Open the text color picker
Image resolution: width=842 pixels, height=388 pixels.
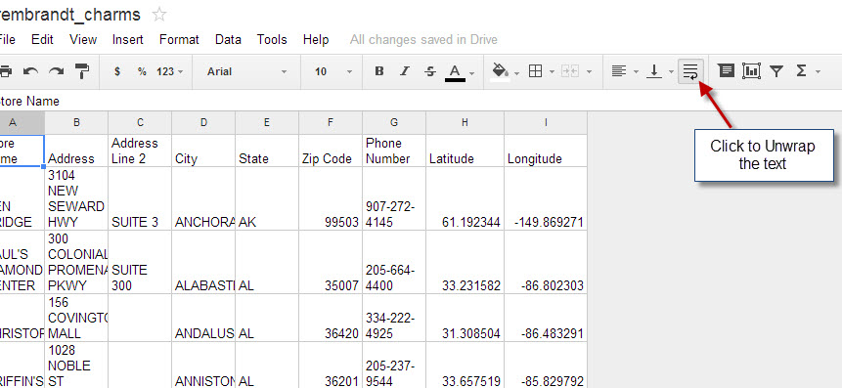(455, 71)
